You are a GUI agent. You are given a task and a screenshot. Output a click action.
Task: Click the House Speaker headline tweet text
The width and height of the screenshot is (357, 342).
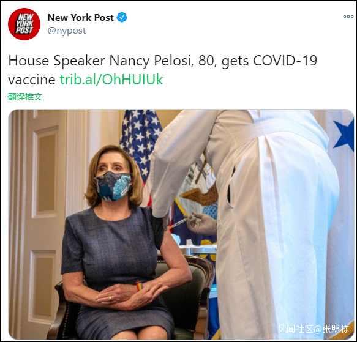(x=162, y=70)
